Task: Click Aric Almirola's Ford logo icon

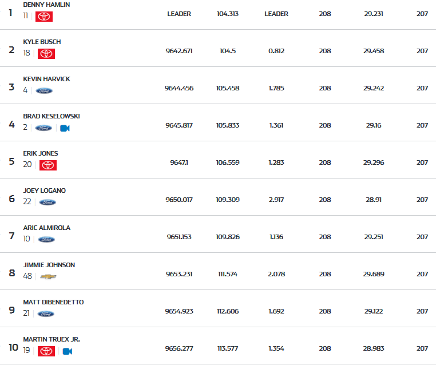Action: pyautogui.click(x=46, y=239)
